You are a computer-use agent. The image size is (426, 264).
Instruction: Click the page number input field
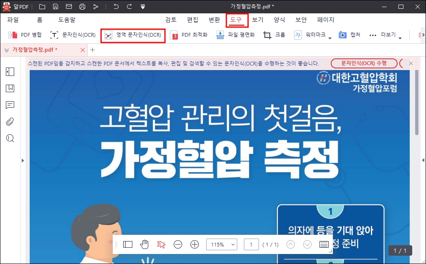[251, 244]
